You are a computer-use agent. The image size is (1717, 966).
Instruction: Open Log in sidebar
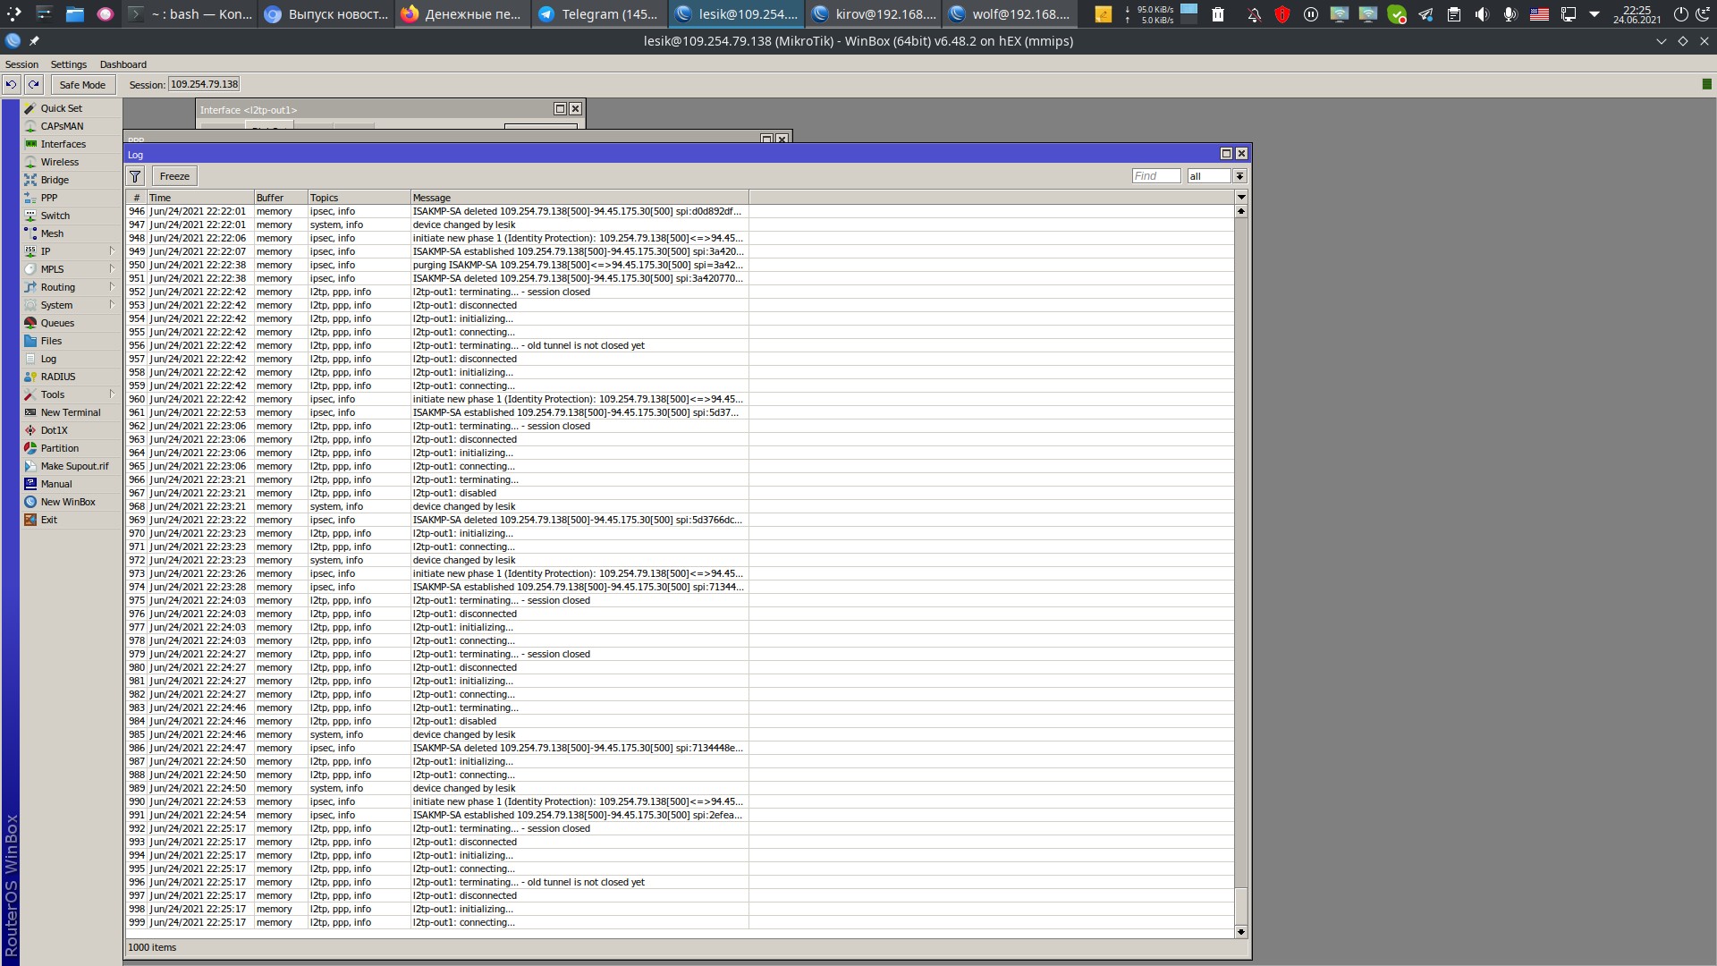coord(48,359)
